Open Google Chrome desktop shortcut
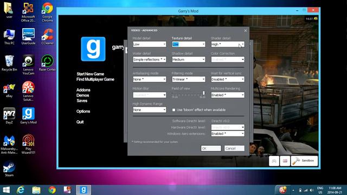347x195 pixels. pos(47,12)
